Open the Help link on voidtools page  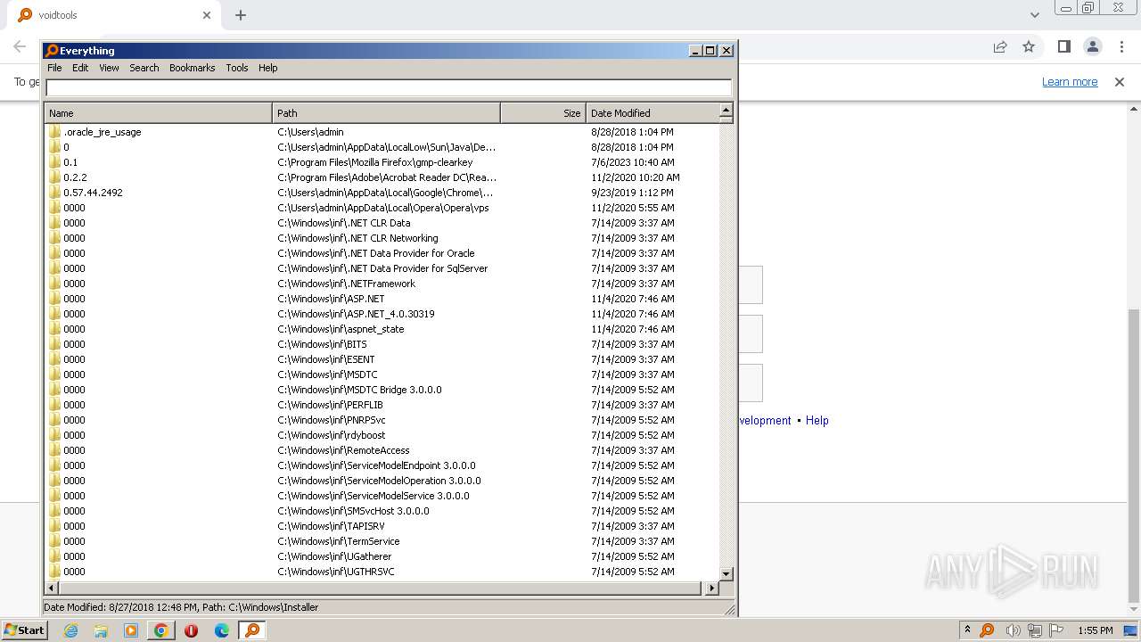pyautogui.click(x=817, y=421)
